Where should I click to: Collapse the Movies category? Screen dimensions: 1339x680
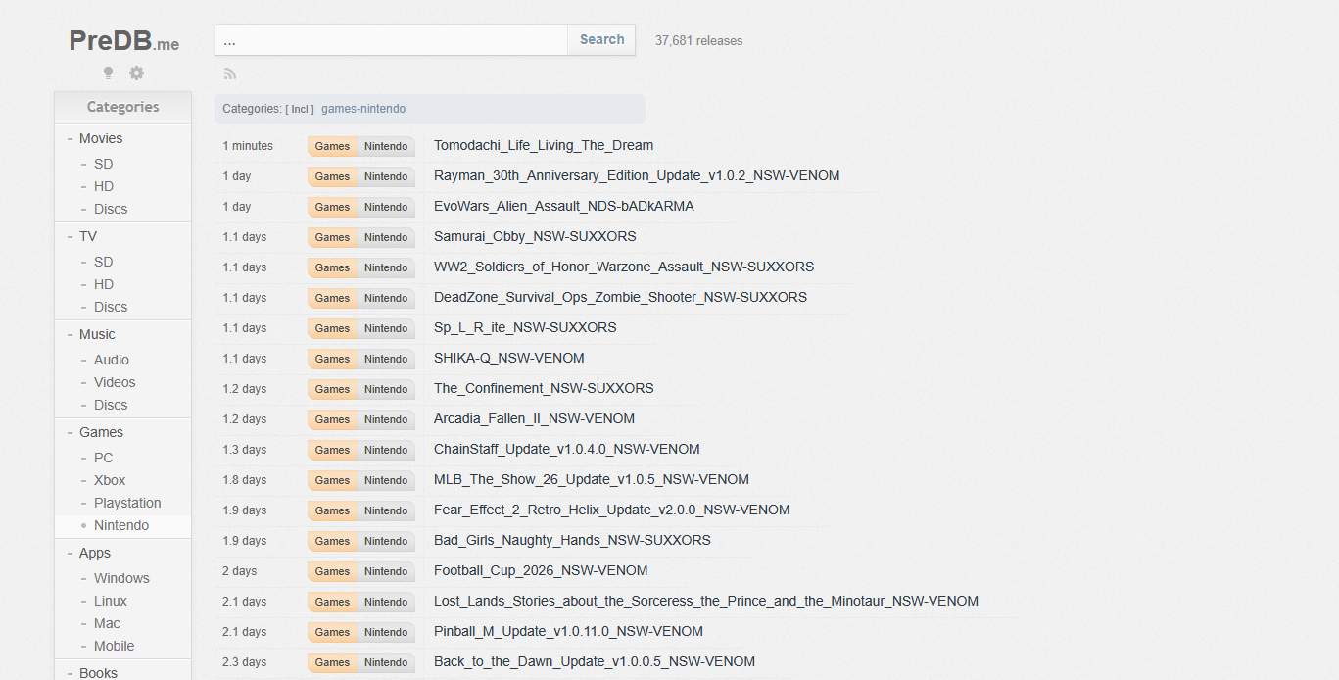pyautogui.click(x=71, y=138)
